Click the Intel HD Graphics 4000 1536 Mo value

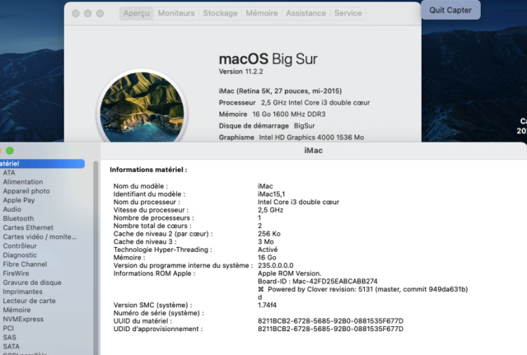[311, 138]
